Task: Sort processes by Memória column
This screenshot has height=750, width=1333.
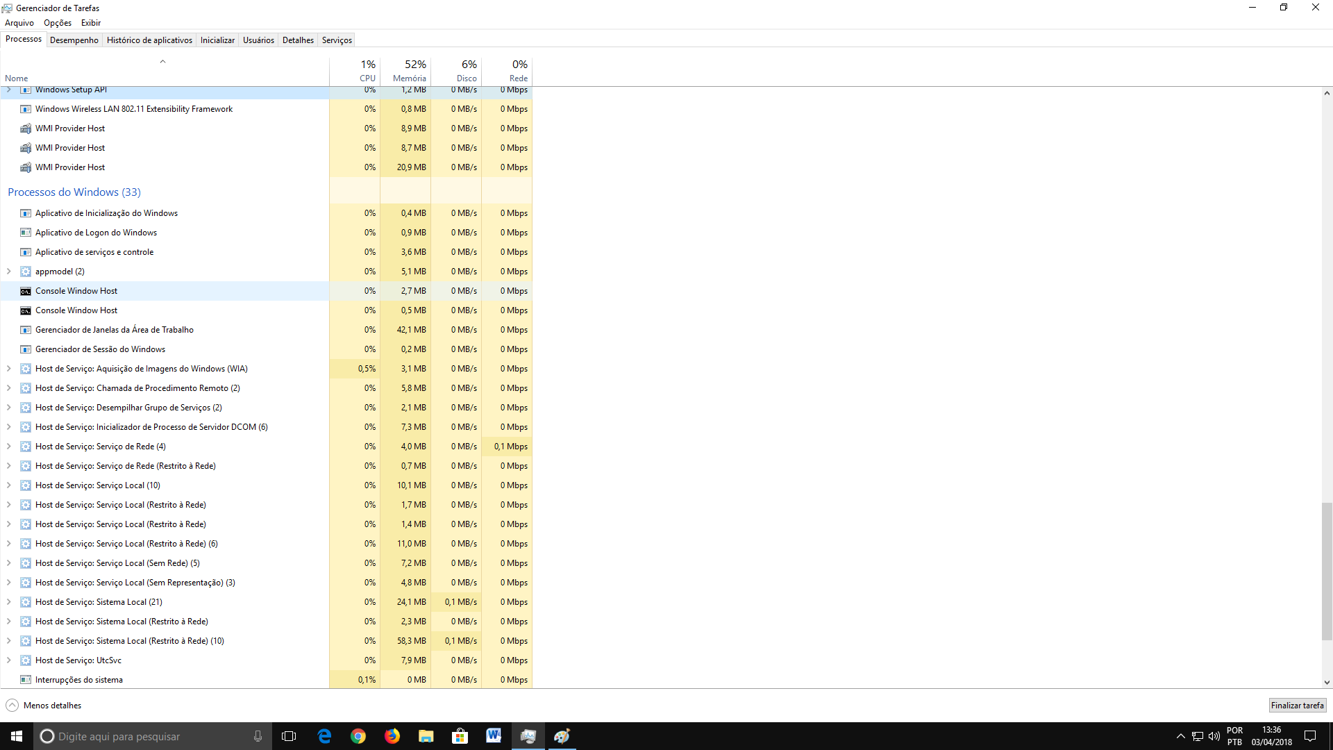Action: point(405,71)
